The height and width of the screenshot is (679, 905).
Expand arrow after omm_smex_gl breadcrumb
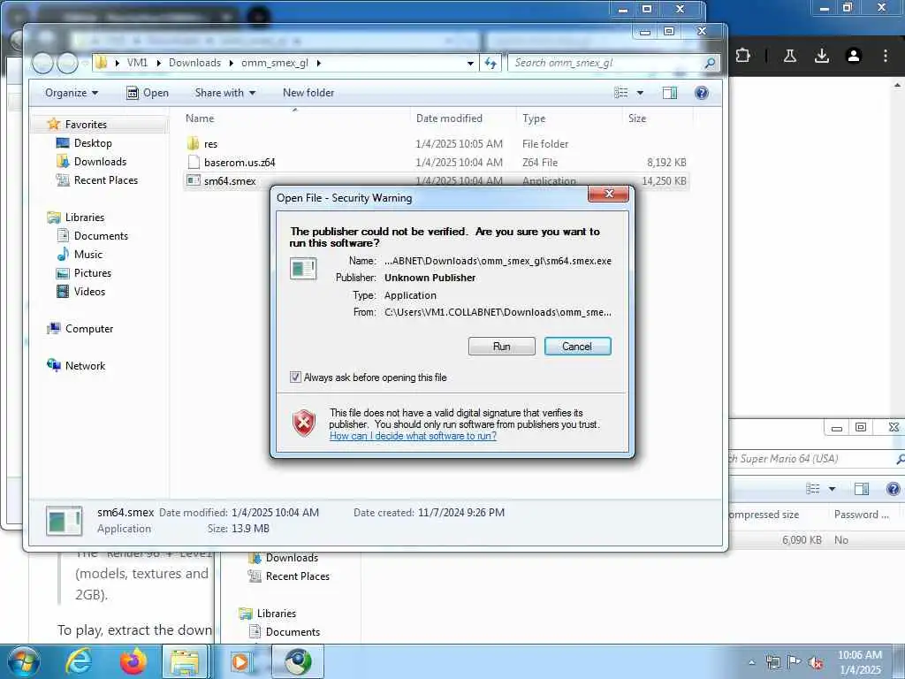tap(318, 63)
